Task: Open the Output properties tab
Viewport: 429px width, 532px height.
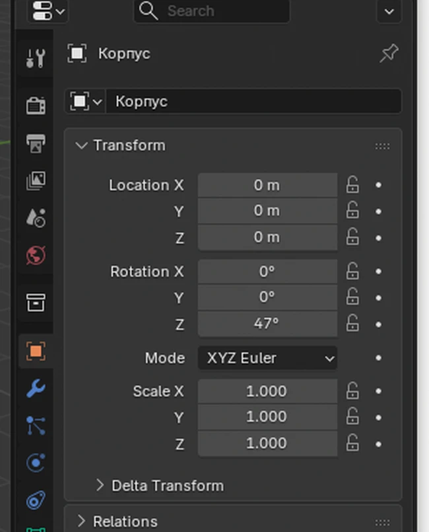Action: pos(36,143)
